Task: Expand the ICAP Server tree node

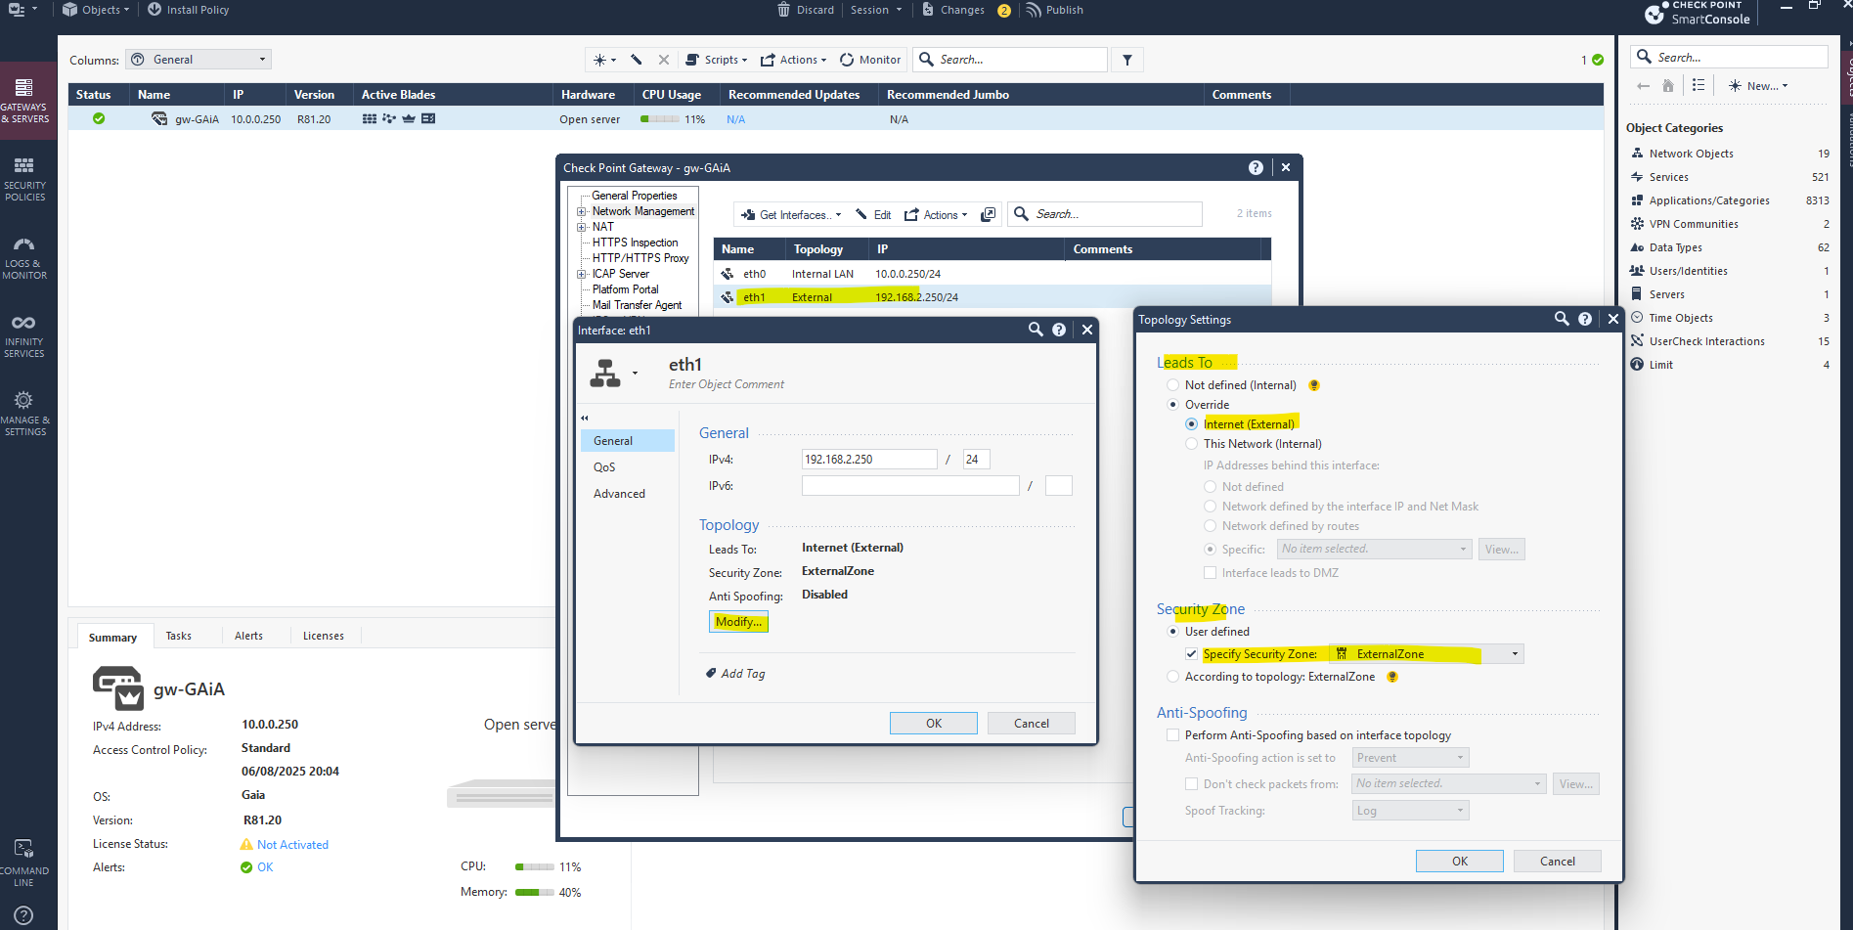Action: point(582,274)
